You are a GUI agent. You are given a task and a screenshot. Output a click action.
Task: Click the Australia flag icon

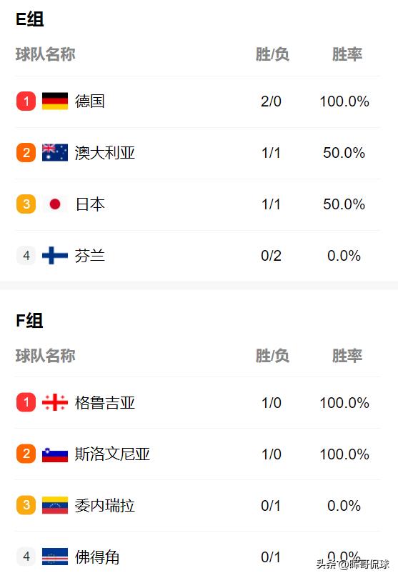[x=55, y=153]
